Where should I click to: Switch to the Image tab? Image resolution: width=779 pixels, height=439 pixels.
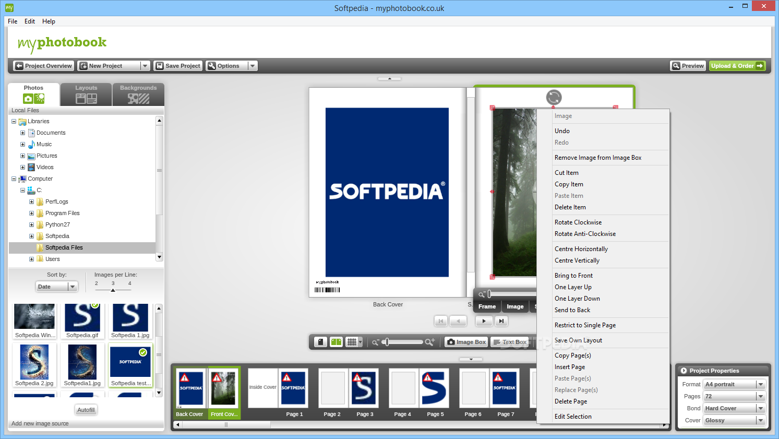[515, 306]
